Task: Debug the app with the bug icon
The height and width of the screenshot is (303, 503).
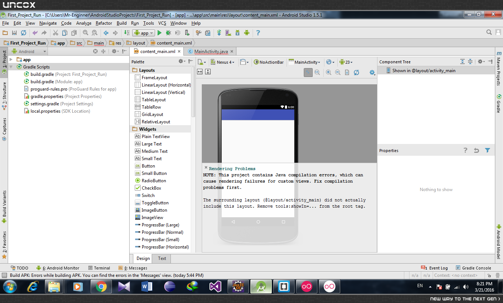Action: 169,33
